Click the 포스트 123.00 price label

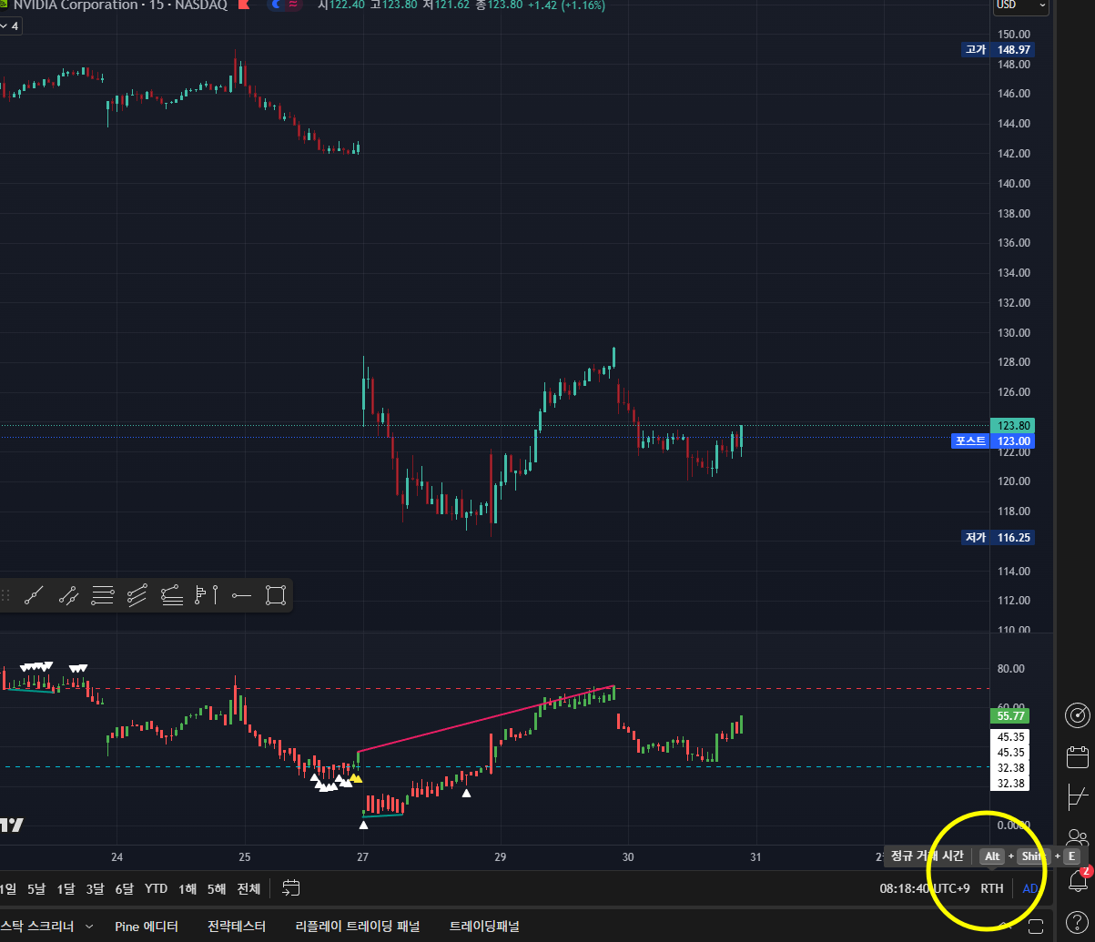pos(994,441)
